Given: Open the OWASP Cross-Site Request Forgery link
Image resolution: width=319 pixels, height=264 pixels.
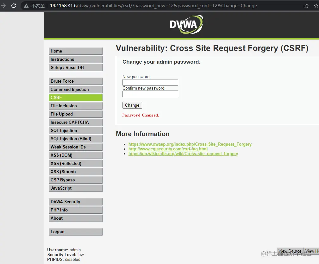Looking at the screenshot, I should point(190,144).
